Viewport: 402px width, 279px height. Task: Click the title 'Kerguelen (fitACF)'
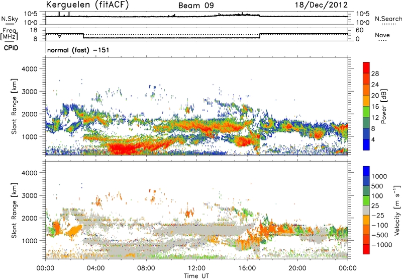[x=87, y=5]
